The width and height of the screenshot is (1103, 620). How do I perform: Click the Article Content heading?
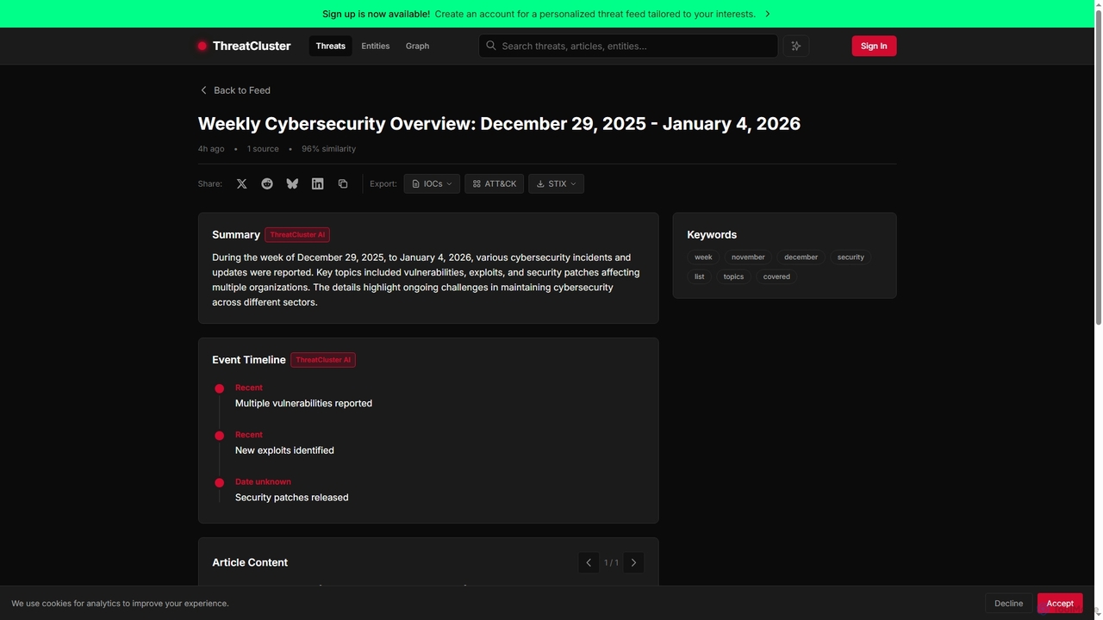click(250, 562)
